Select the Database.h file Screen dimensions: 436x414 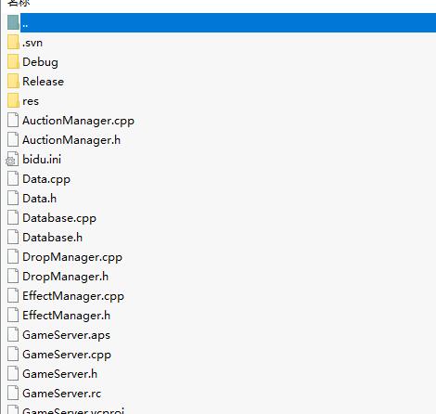(53, 238)
